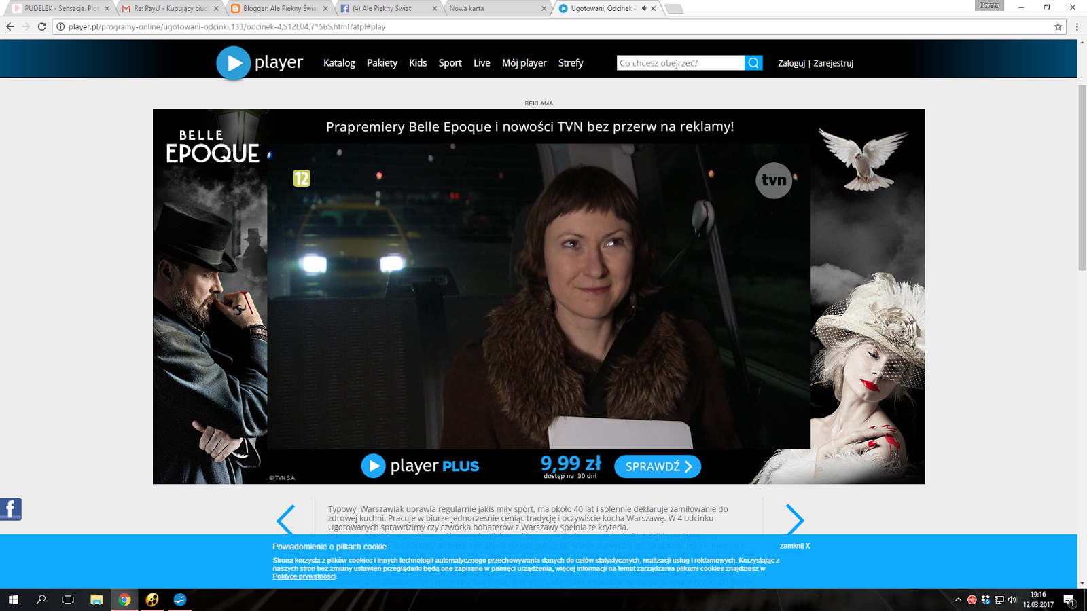Viewport: 1087px width, 611px height.
Task: Open the Sport section
Action: pos(450,63)
